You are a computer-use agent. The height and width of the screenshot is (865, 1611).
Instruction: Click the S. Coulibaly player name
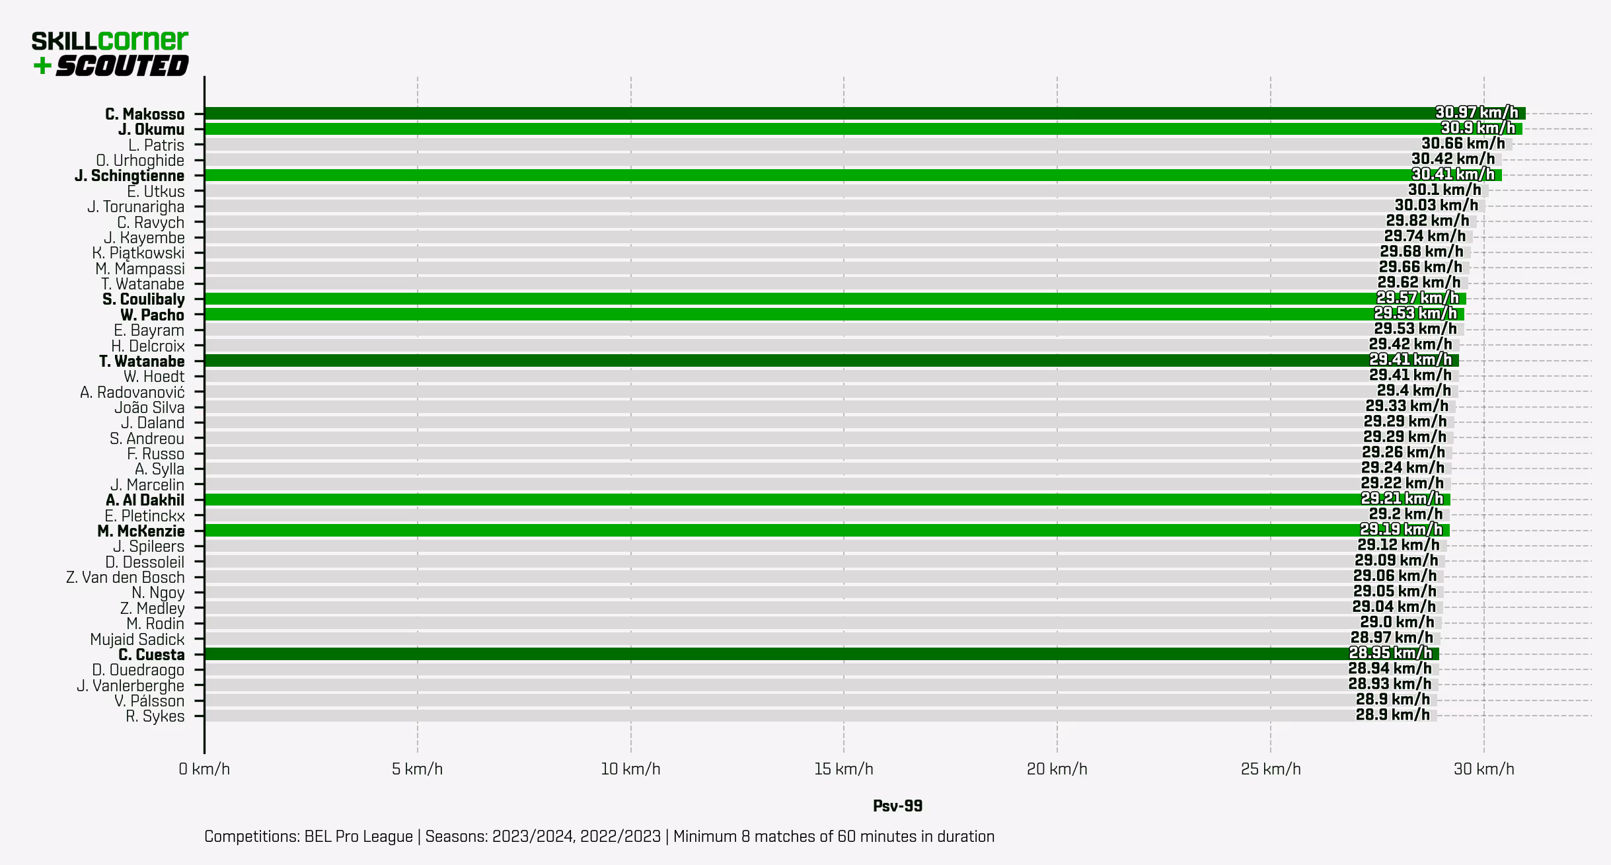pyautogui.click(x=143, y=299)
